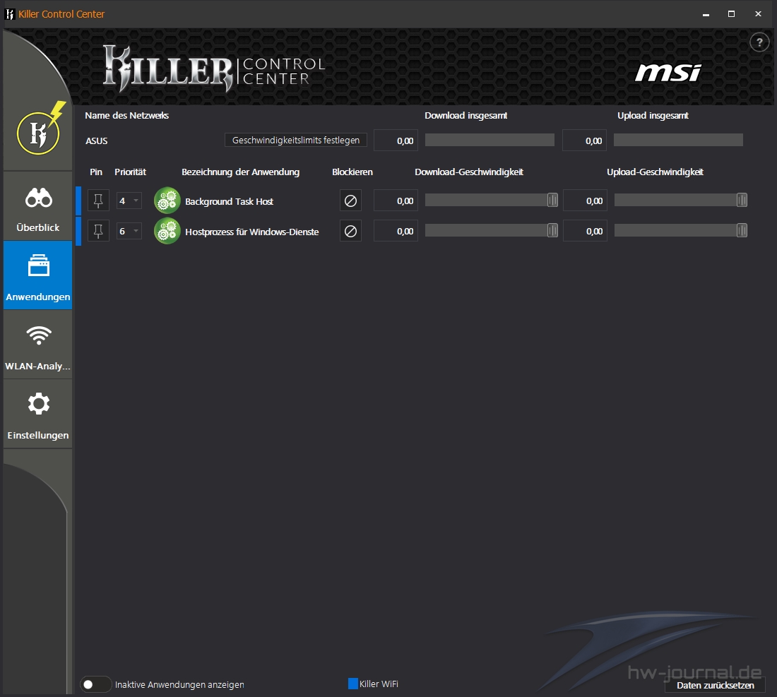Click the Pin column header
Image resolution: width=777 pixels, height=697 pixels.
[x=96, y=172]
